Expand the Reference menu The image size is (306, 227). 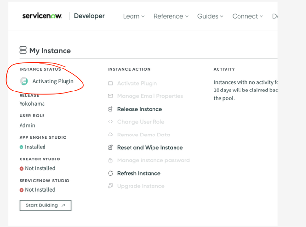click(x=171, y=16)
